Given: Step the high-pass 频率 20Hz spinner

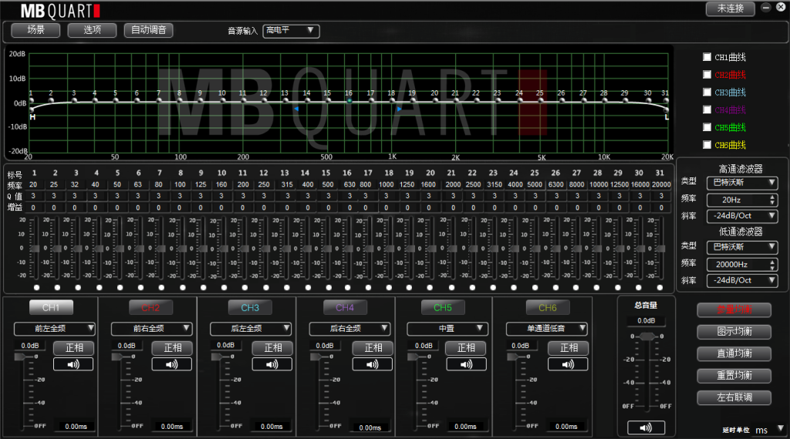Looking at the screenshot, I should tap(772, 200).
